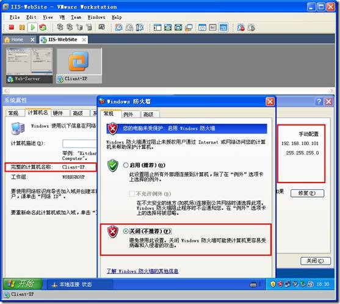Image resolution: width=340 pixels, height=304 pixels.
Task: Click the keyboard language bar icon
Action: tap(253, 284)
